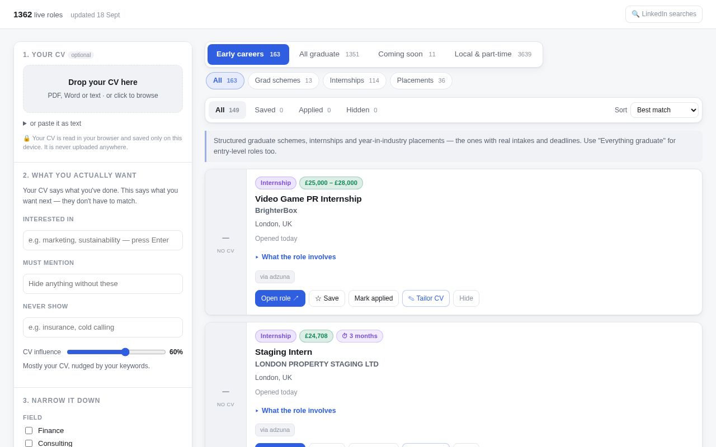Open the Coming soon tab
This screenshot has height=447, width=716.
point(407,54)
